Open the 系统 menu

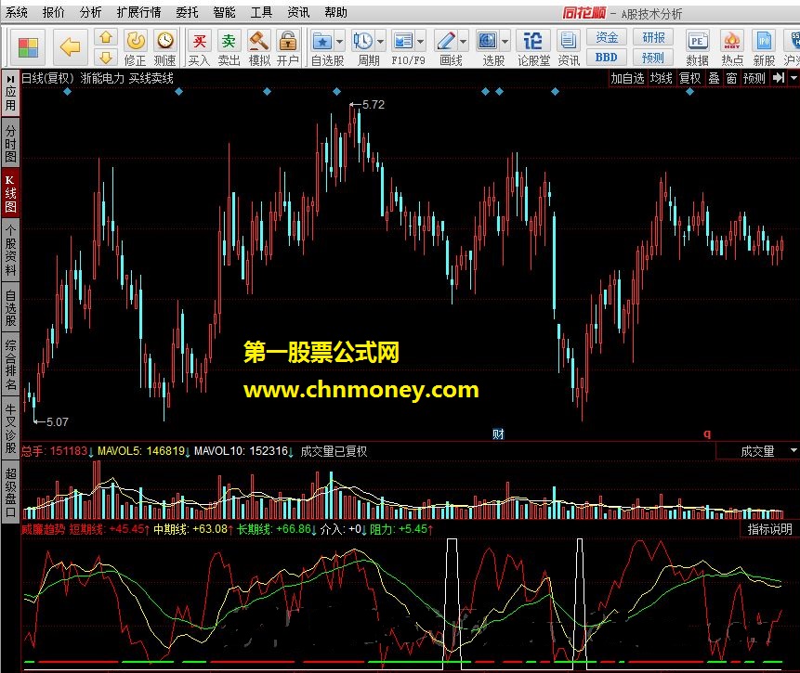click(17, 12)
